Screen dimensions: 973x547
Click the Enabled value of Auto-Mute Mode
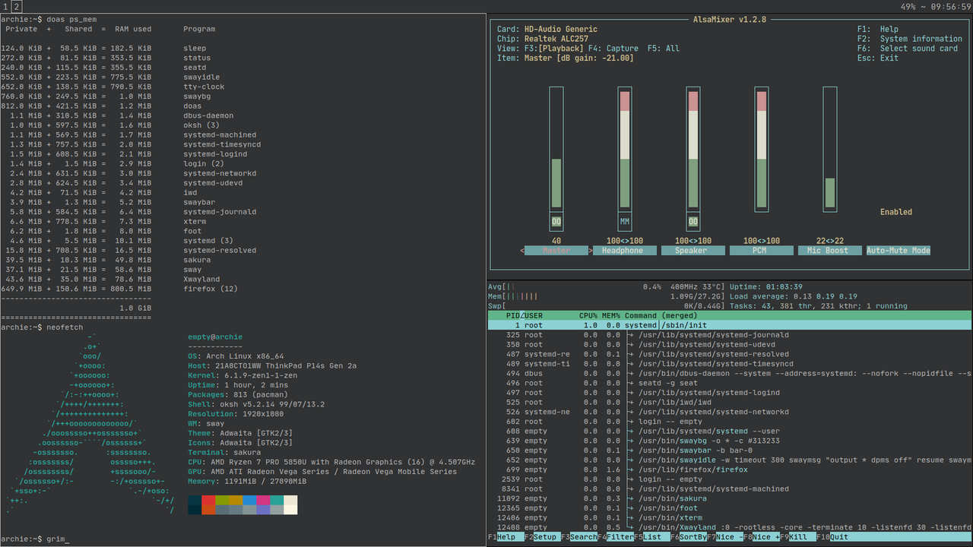click(x=896, y=212)
